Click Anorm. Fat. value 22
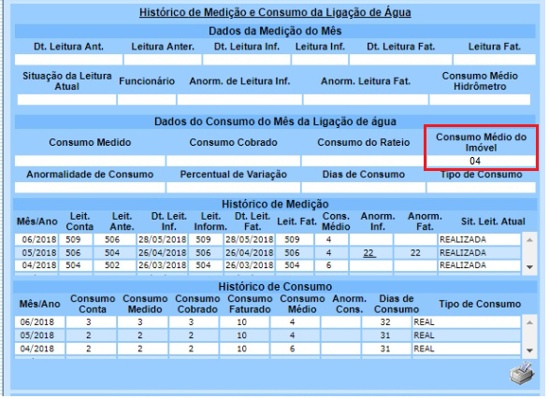The width and height of the screenshot is (549, 399). click(415, 253)
